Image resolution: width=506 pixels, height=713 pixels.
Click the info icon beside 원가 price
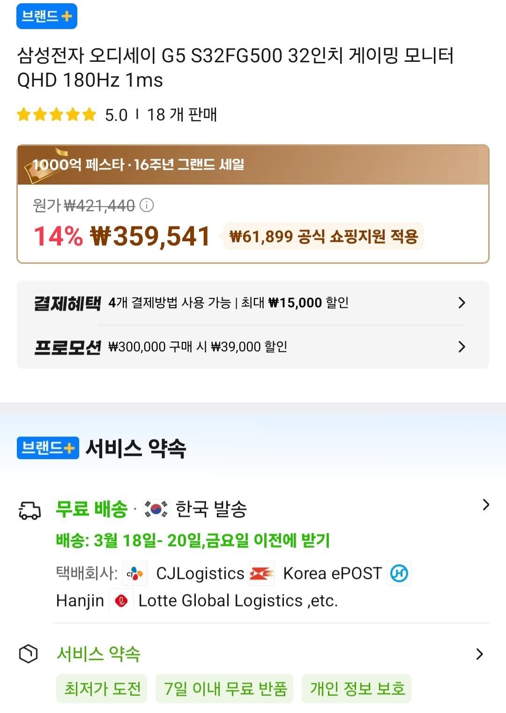coord(147,205)
